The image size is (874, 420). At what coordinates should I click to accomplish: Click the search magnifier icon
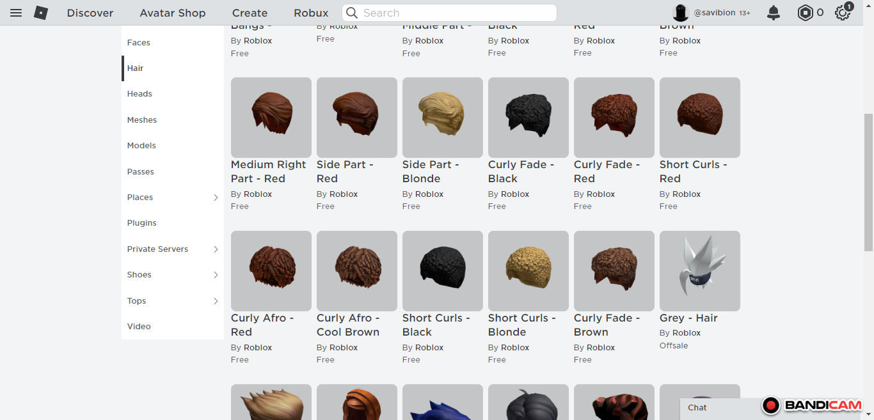click(x=351, y=13)
